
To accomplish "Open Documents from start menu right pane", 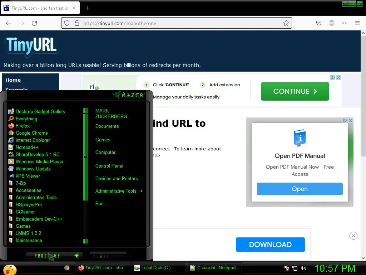I will pos(107,126).
